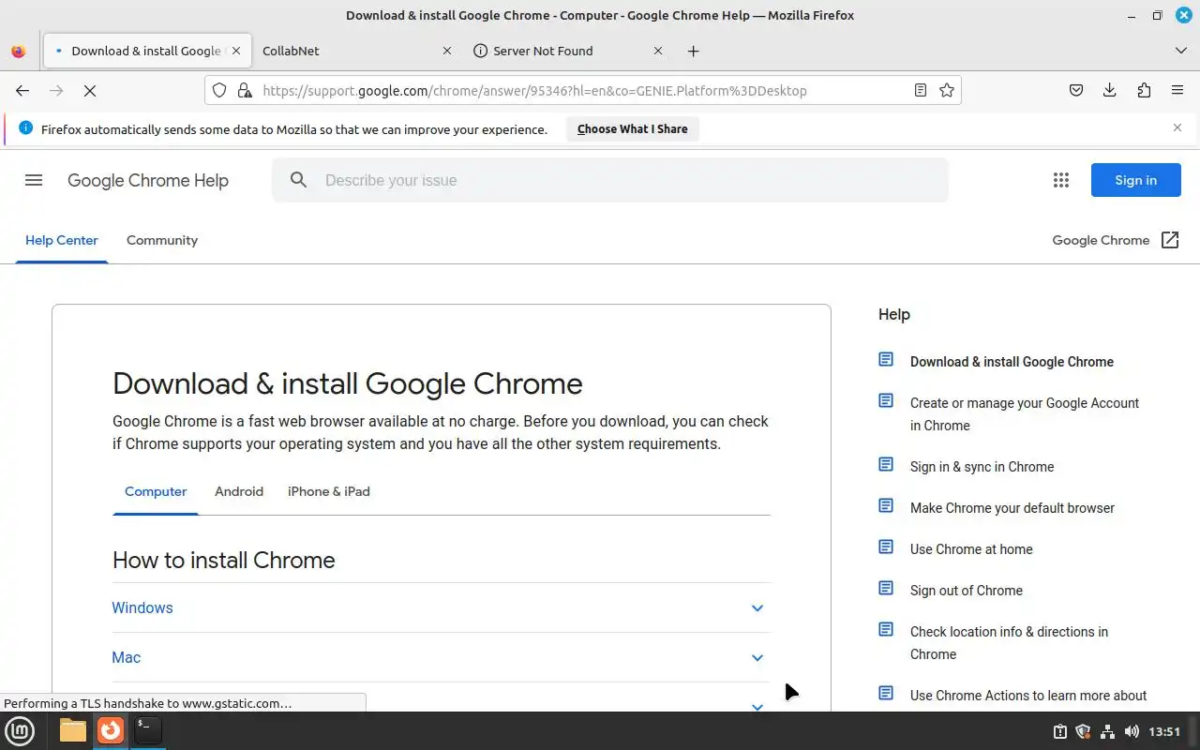Open the Mac instructions heading

(x=127, y=657)
